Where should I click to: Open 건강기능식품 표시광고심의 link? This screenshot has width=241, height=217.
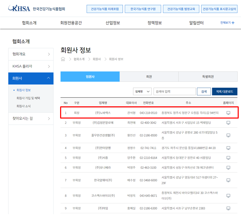coord(219,9)
